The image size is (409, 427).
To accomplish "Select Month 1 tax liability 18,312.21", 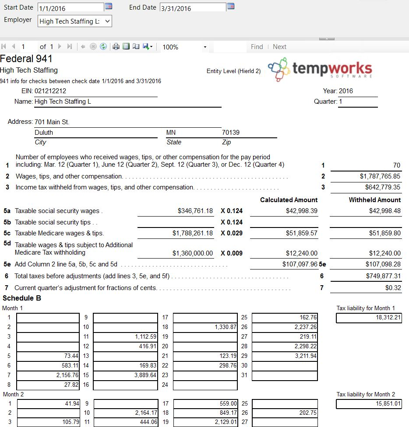I will tap(388, 317).
